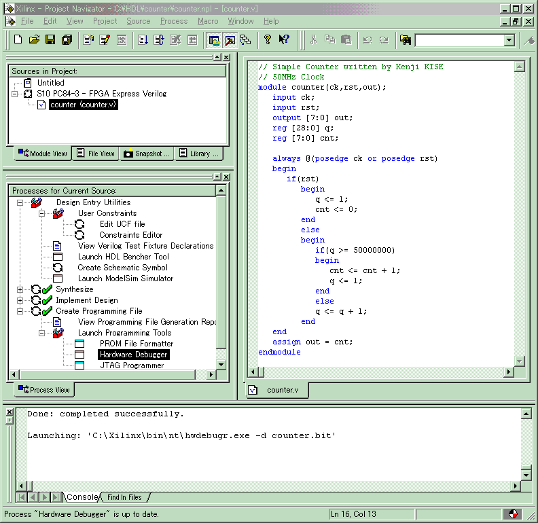538x523 pixels.
Task: Collapse the Design Entry Utilities node
Action: pos(20,202)
